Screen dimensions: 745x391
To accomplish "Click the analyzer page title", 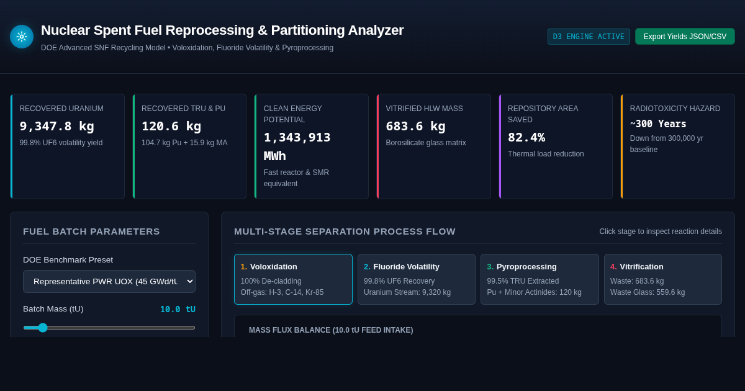I will (x=222, y=30).
